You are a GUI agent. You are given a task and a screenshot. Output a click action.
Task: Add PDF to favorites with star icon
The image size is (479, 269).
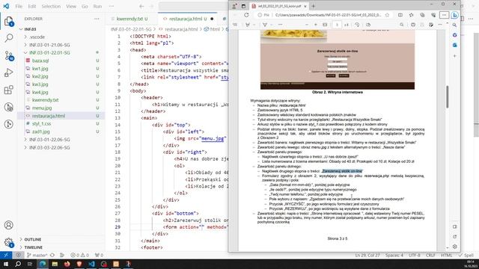(387, 15)
